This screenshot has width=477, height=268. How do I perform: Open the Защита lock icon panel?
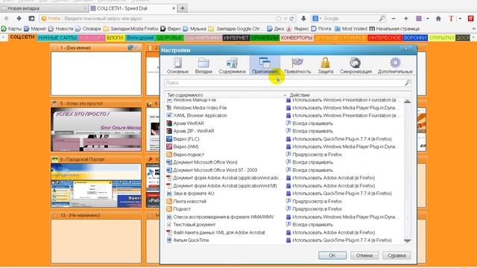pos(325,66)
